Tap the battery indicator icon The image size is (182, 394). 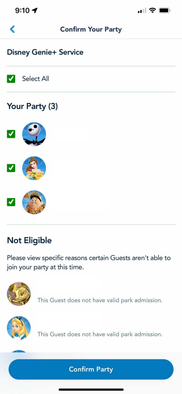click(x=165, y=10)
